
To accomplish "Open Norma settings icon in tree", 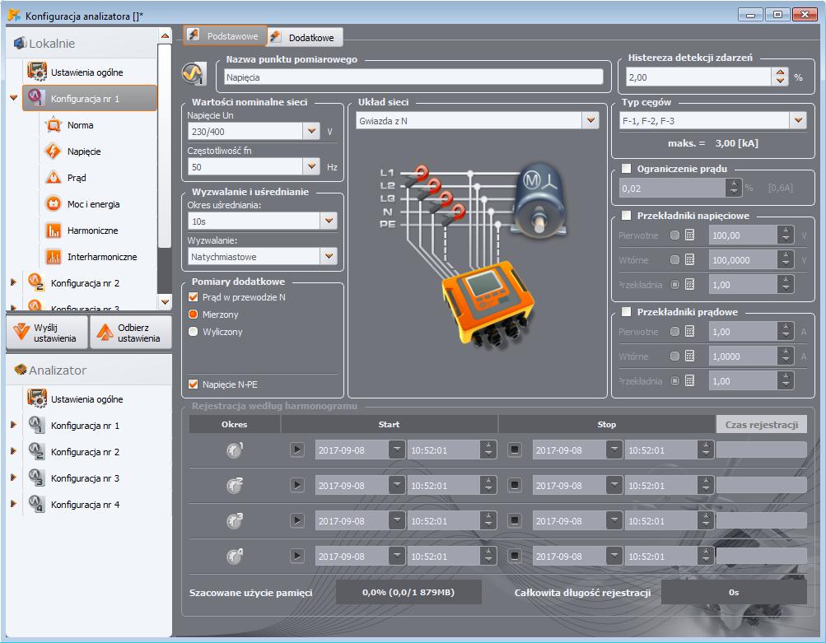I will click(x=54, y=125).
